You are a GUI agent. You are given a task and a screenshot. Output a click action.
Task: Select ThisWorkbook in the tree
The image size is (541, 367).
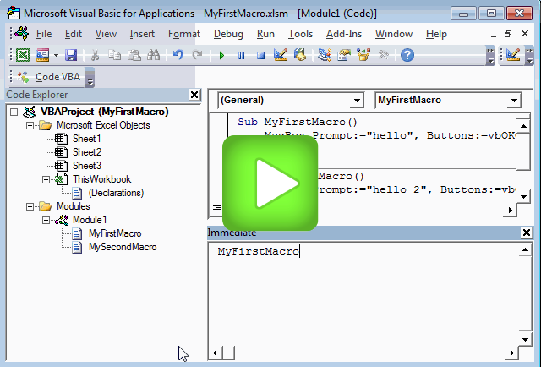(101, 179)
